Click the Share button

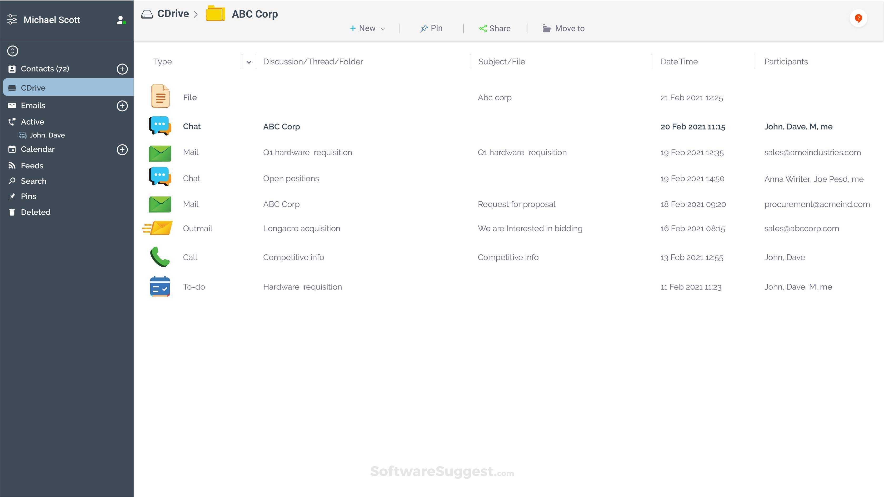pyautogui.click(x=495, y=28)
